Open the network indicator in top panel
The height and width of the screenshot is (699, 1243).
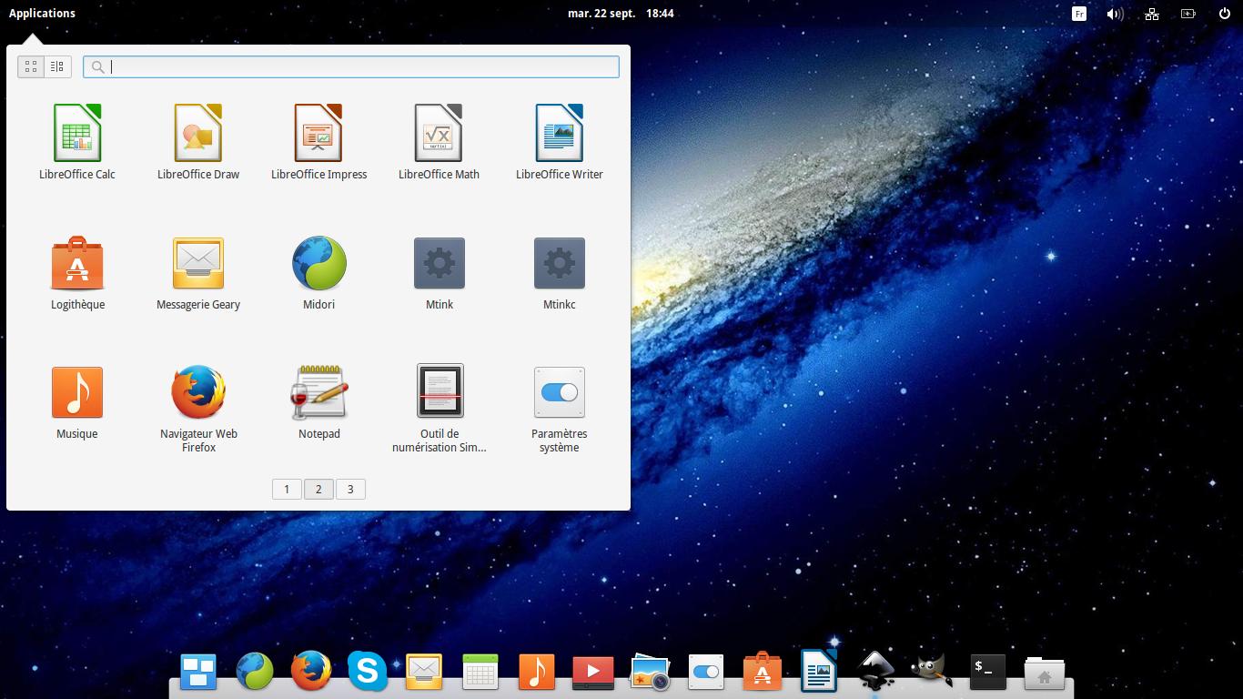(1152, 14)
